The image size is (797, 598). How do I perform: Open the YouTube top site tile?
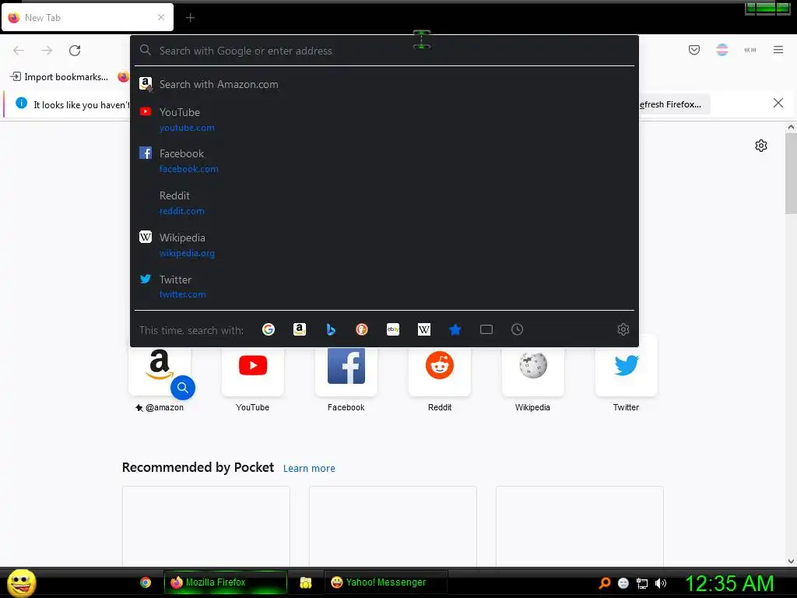253,374
